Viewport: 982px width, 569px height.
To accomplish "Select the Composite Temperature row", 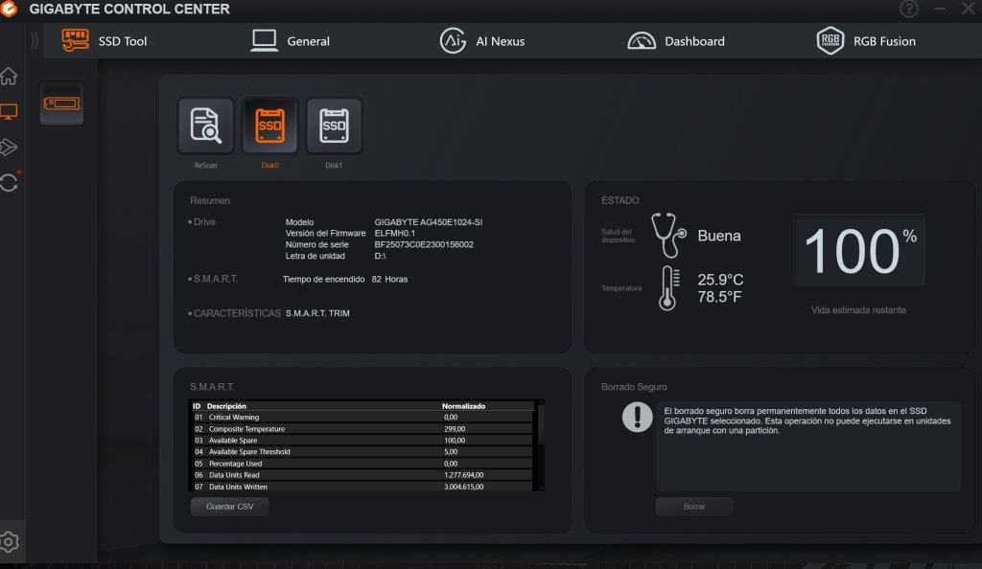I will [362, 429].
